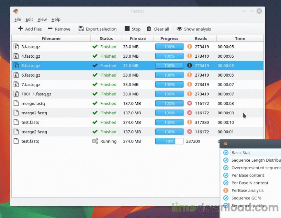
Task: Sort by the Time column header
Action: 240,38
